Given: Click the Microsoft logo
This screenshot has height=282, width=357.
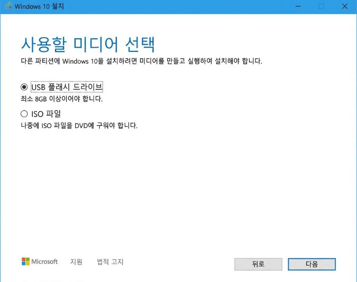Looking at the screenshot, I should pyautogui.click(x=40, y=262).
